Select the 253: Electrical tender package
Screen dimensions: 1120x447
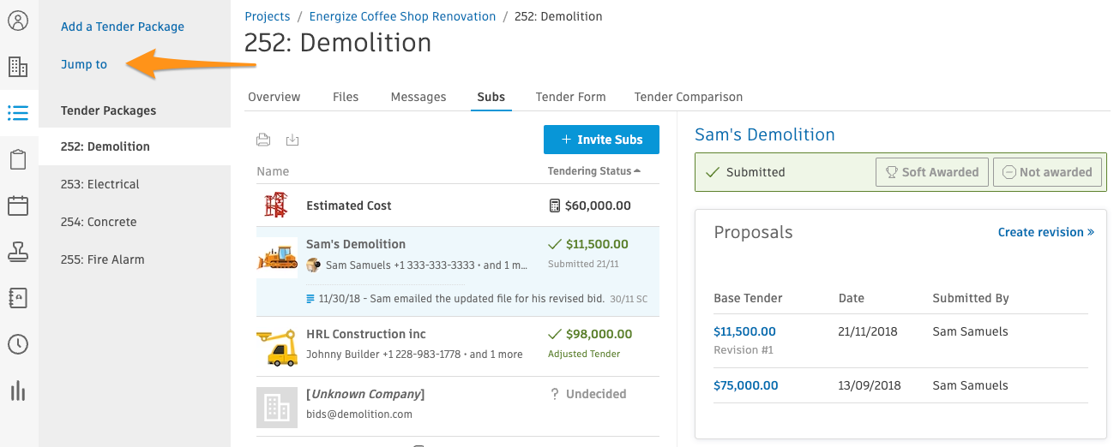click(100, 184)
